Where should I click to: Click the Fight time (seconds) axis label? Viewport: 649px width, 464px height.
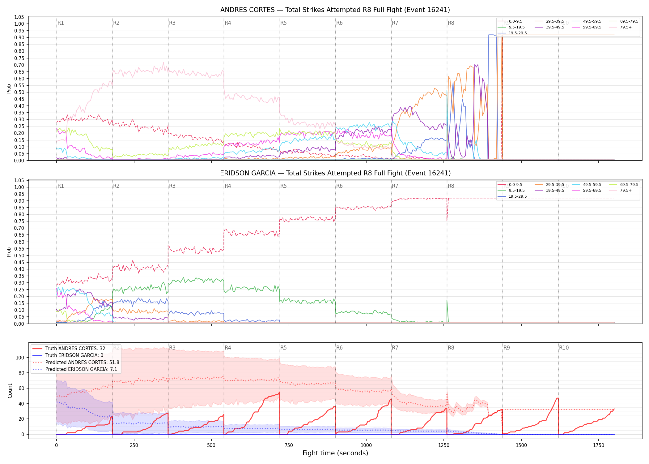coord(335,453)
